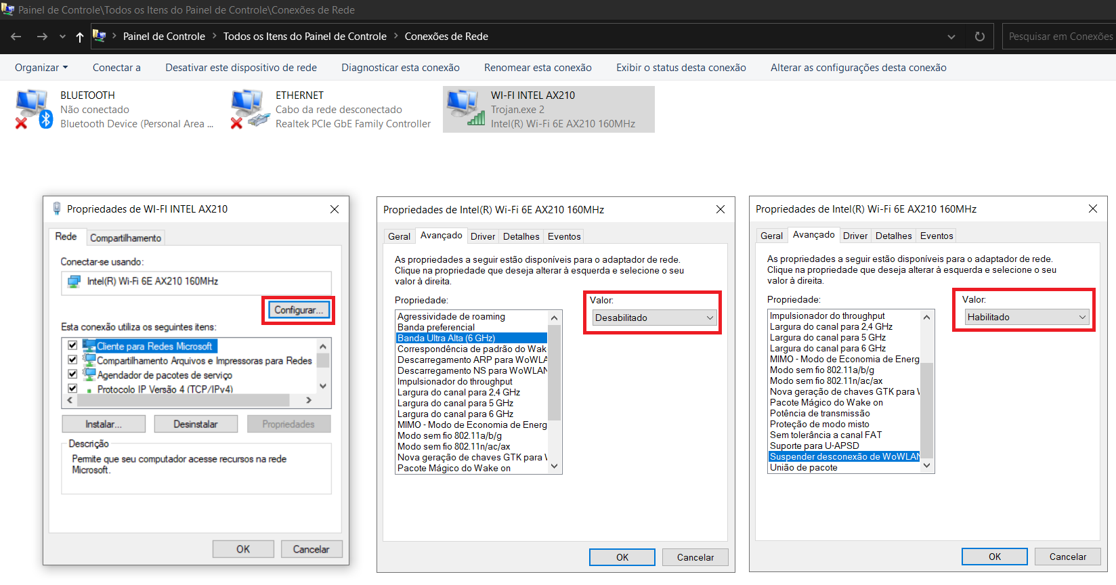
Task: Toggle Agendador de pacotes de serviço checkbox
Action: pos(72,374)
